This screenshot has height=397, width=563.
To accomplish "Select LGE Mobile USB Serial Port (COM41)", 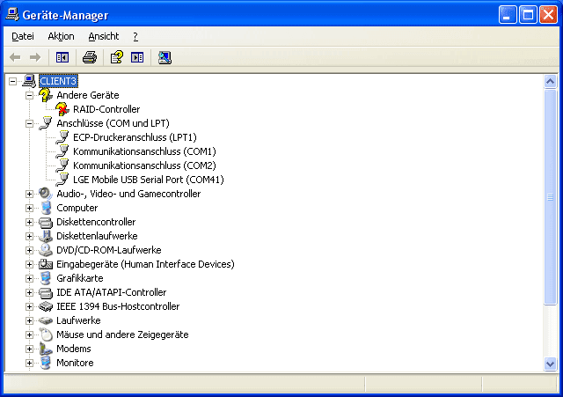I will pyautogui.click(x=149, y=180).
